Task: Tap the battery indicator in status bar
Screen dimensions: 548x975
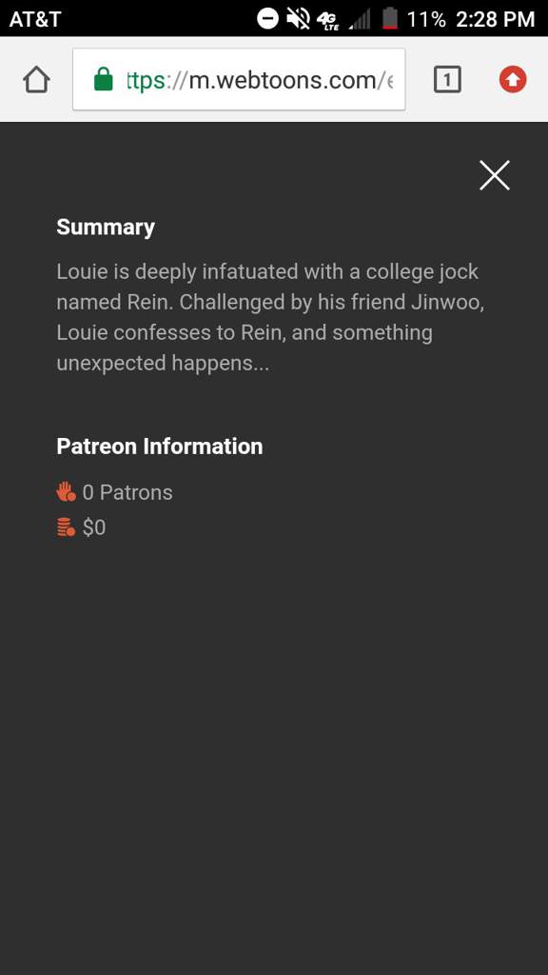Action: tap(389, 18)
